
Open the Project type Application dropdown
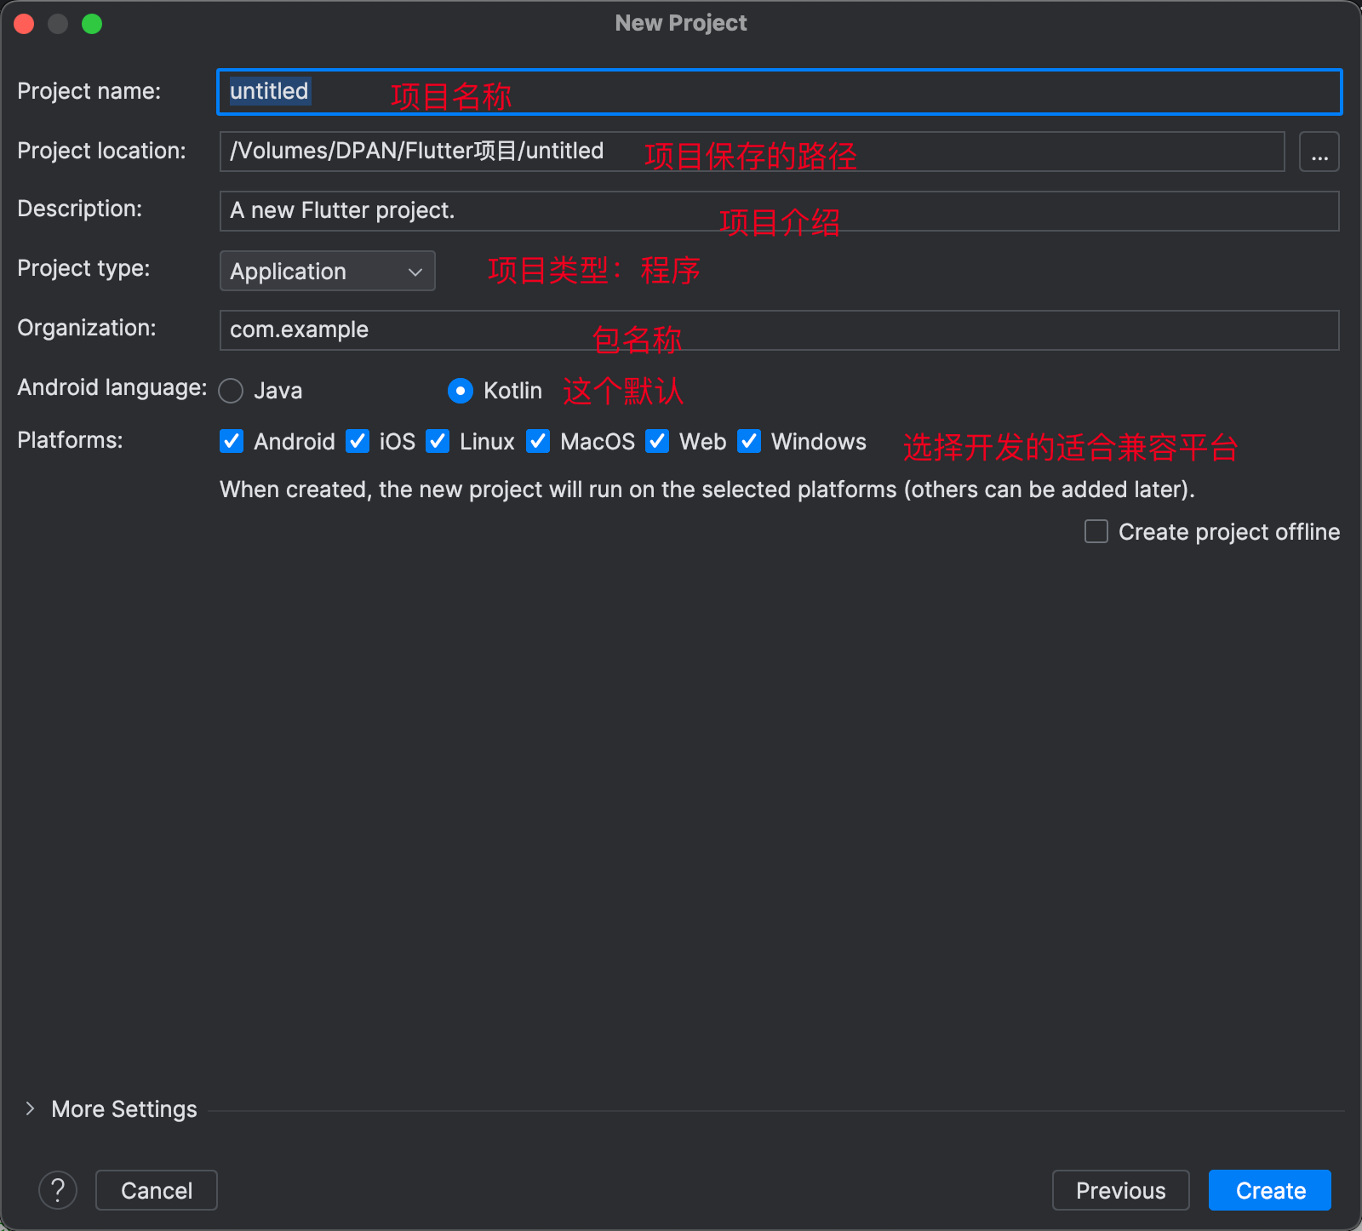coord(327,271)
